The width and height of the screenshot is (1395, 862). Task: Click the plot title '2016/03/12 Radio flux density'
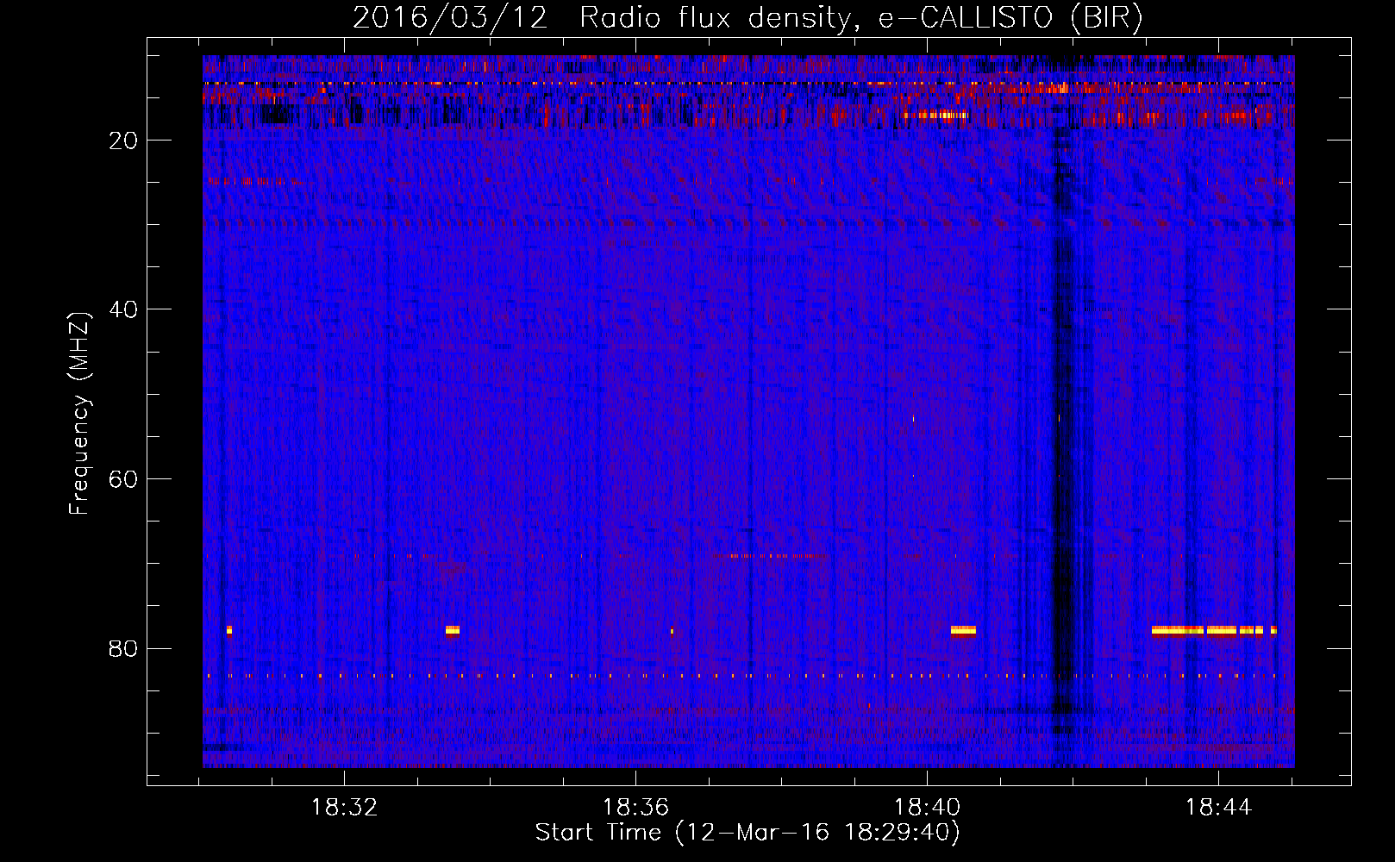click(x=748, y=17)
